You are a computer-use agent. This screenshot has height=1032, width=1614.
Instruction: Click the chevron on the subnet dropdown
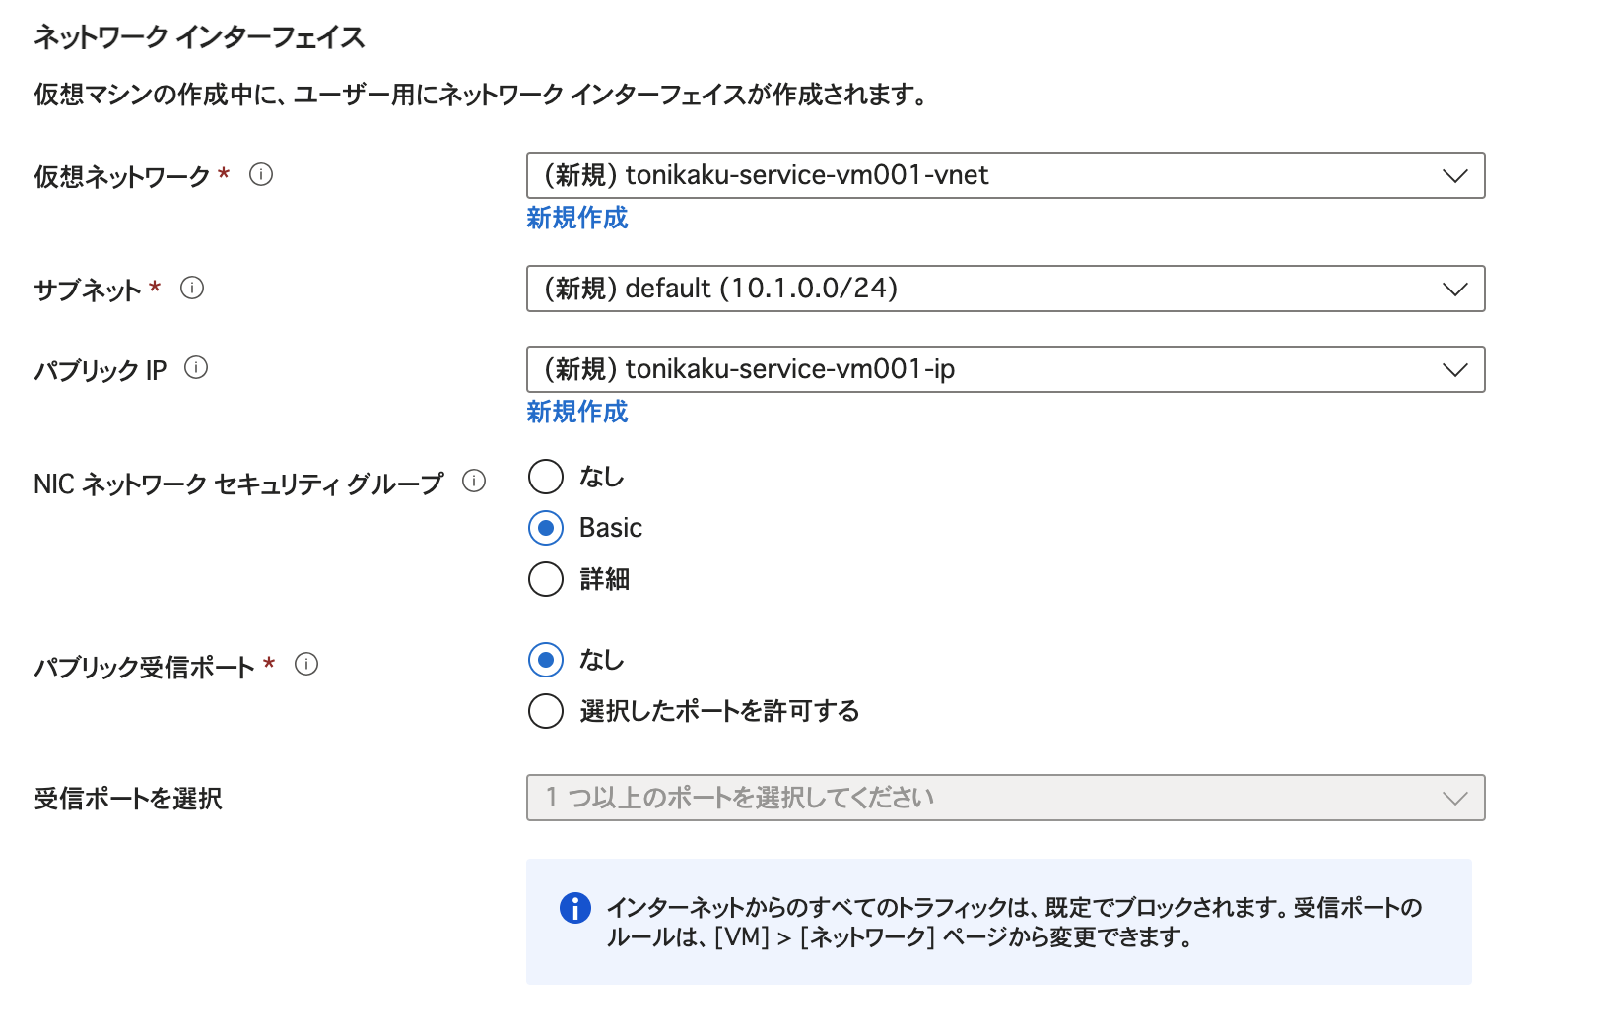click(1454, 290)
